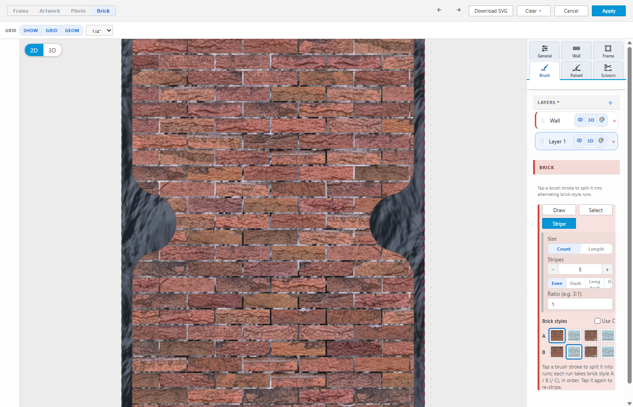Pick second brick style swatch in row B
Image resolution: width=633 pixels, height=407 pixels.
point(574,351)
